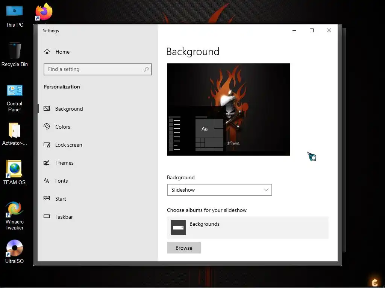Viewport: 385px width, 288px height.
Task: Select the Recycle Bin icon
Action: [x=15, y=54]
